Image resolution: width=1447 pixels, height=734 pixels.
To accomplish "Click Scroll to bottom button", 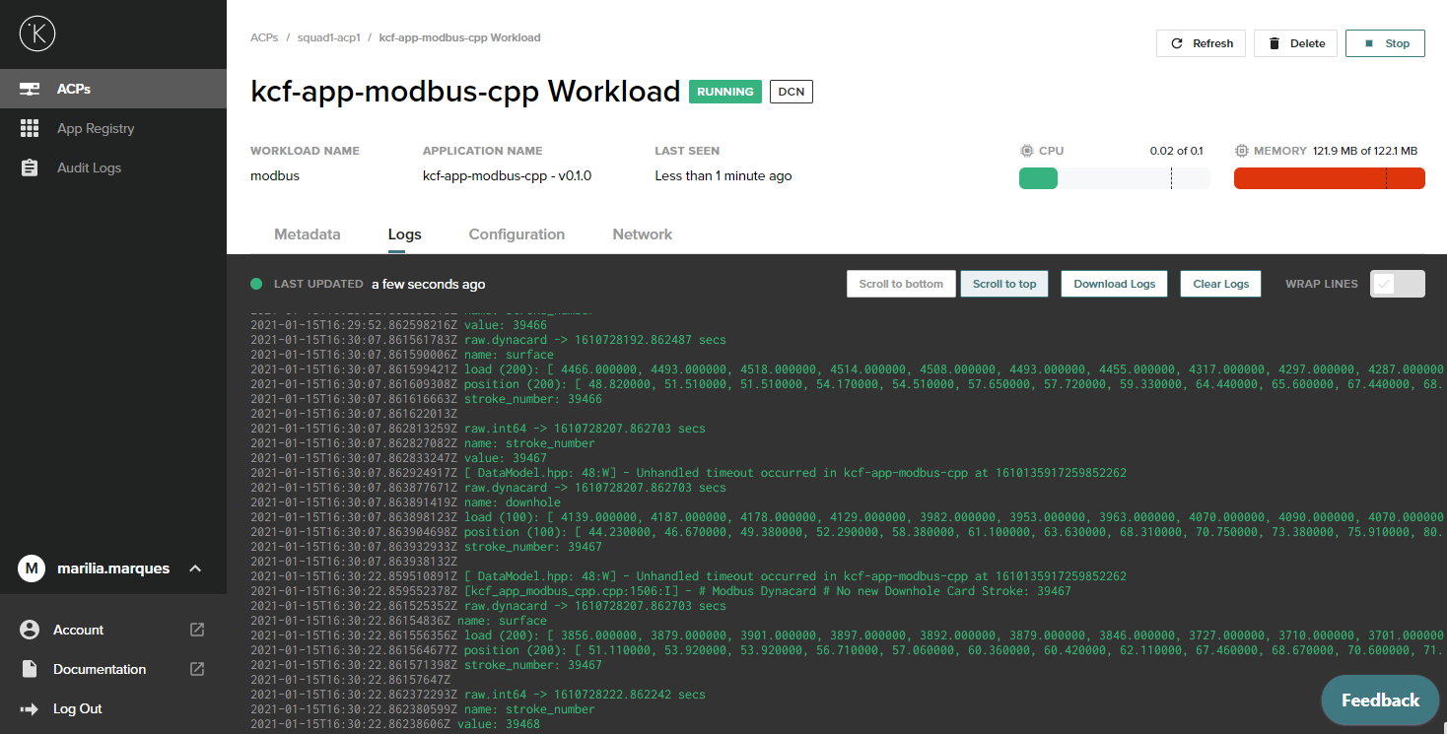I will click(x=901, y=284).
